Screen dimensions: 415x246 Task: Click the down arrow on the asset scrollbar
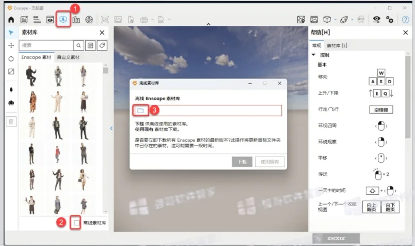coord(106,211)
